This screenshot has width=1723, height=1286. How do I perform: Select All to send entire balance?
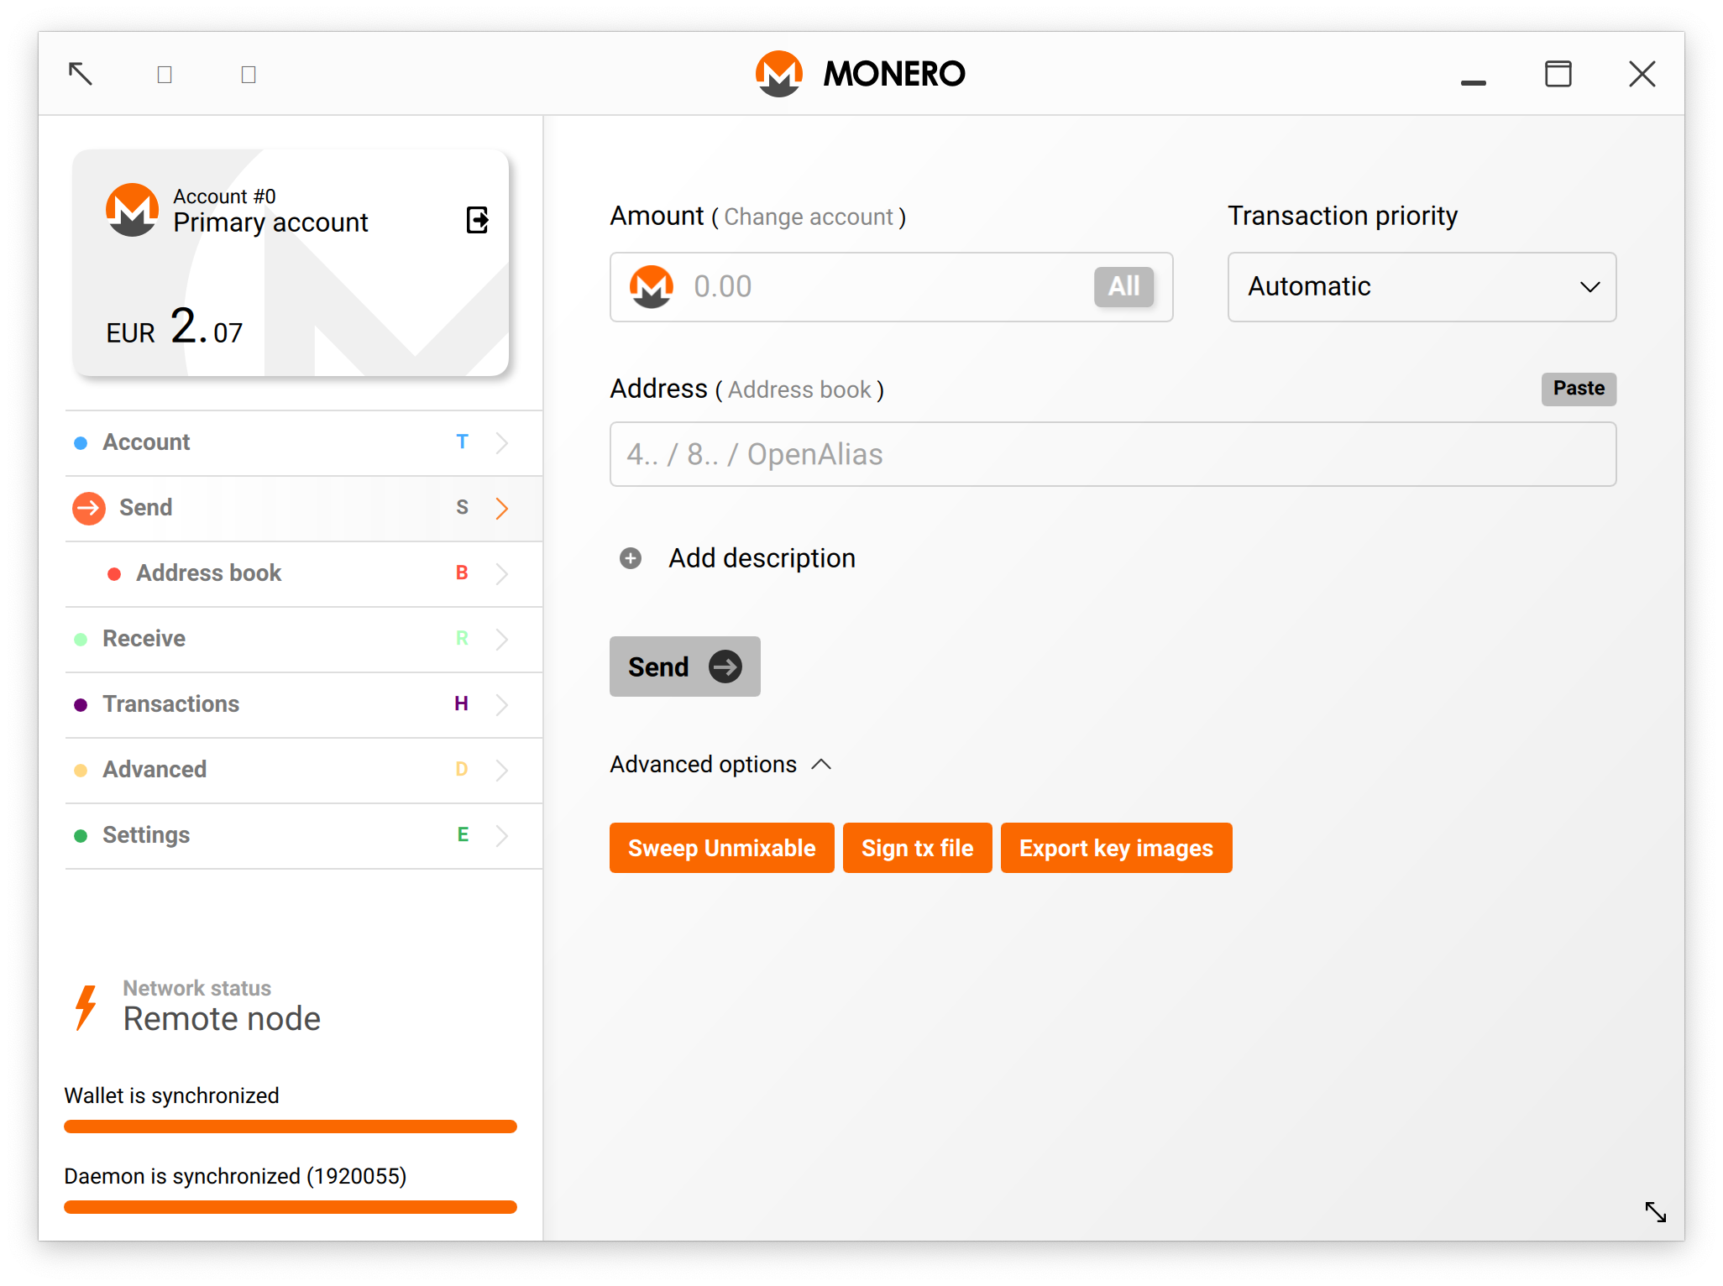[x=1123, y=286]
